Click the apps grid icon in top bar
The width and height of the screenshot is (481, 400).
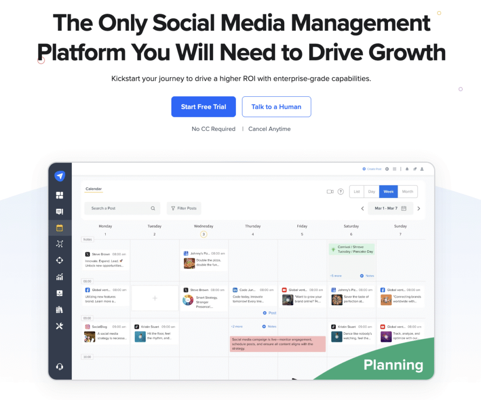(394, 169)
